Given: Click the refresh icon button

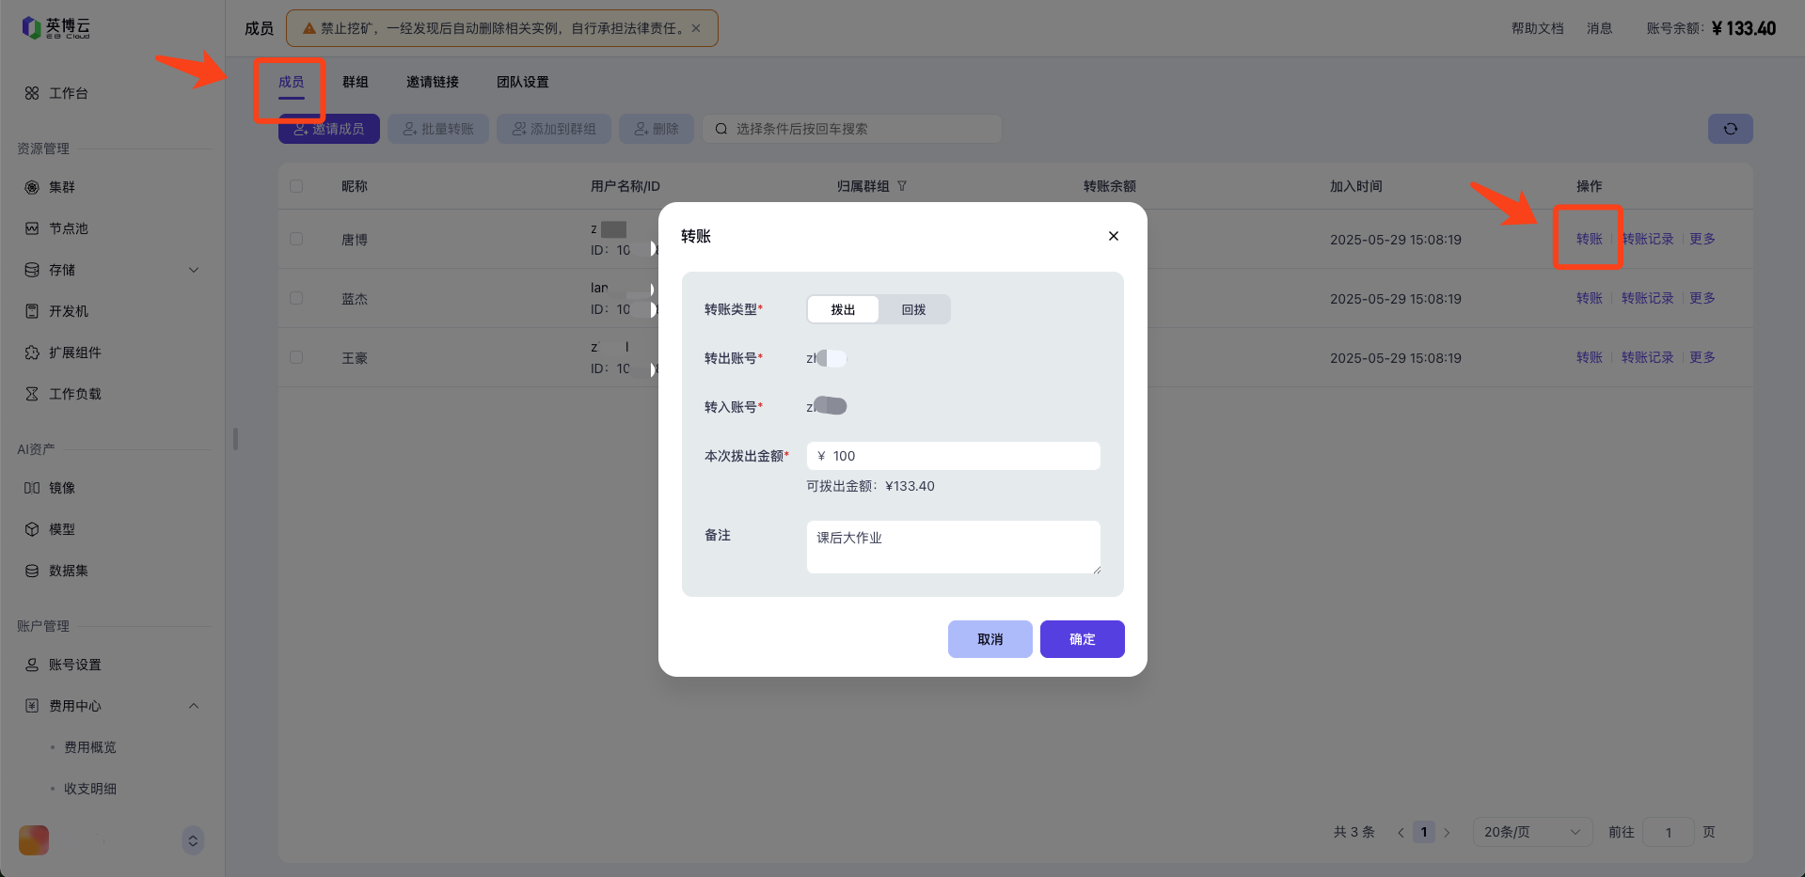Looking at the screenshot, I should pos(1730,129).
